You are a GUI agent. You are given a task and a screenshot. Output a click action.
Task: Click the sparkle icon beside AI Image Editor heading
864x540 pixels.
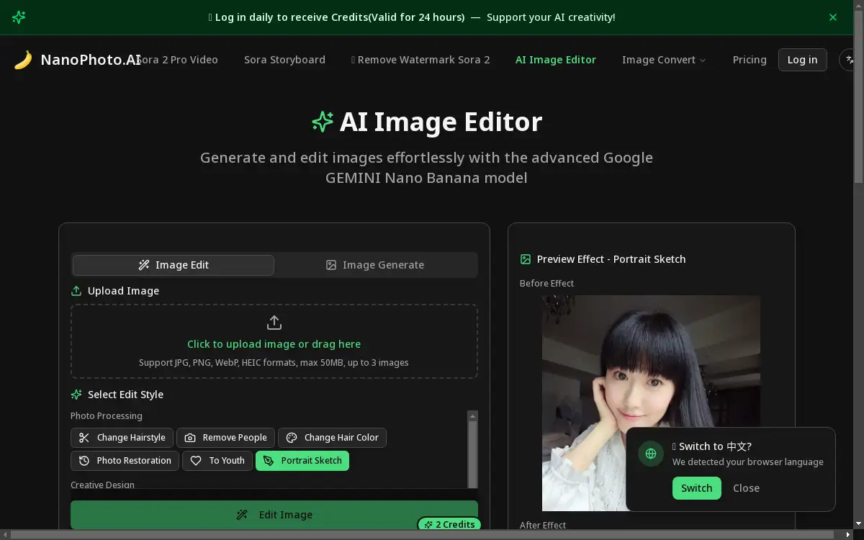pos(323,122)
